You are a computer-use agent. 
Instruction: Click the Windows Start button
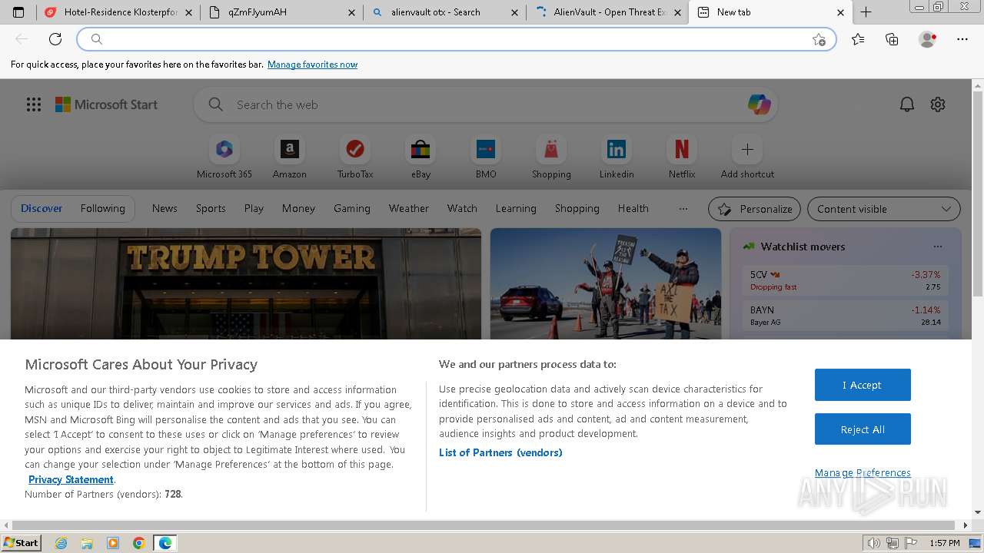22,542
